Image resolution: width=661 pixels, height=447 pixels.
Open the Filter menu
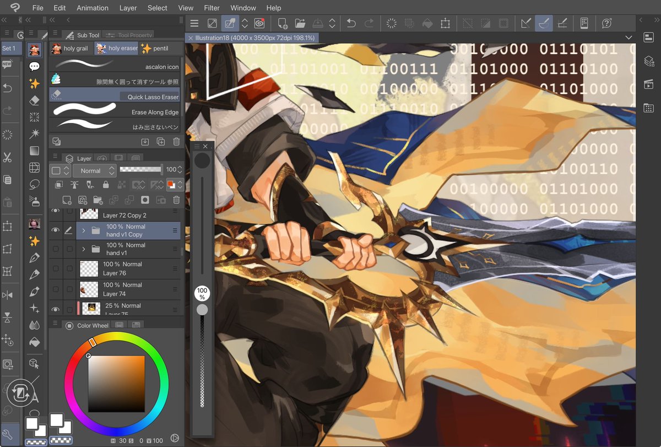point(212,8)
